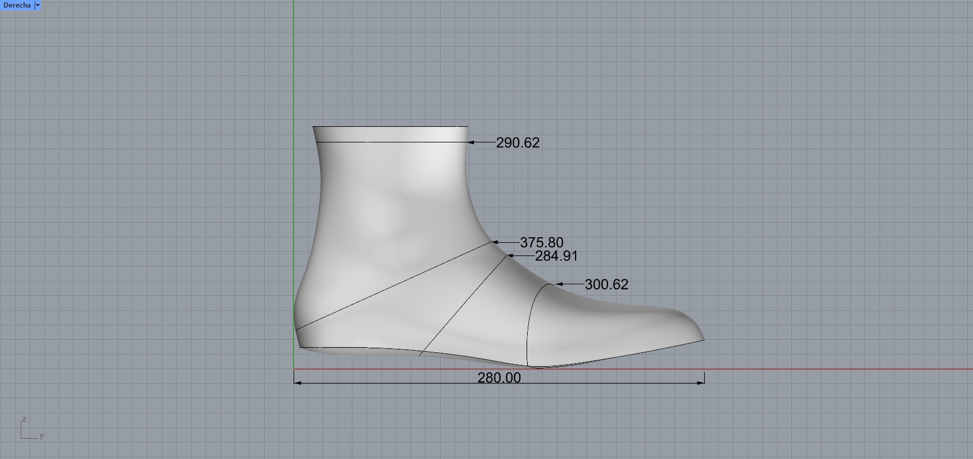Open the Derecha viewport dropdown arrow
This screenshot has height=459, width=973.
38,5
